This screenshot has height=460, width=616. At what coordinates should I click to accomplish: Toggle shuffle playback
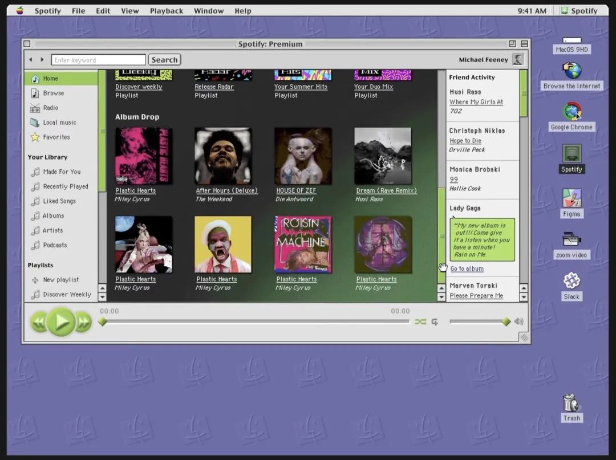pyautogui.click(x=420, y=322)
